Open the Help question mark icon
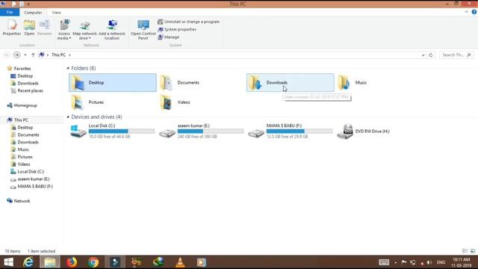The height and width of the screenshot is (269, 478). tap(474, 12)
